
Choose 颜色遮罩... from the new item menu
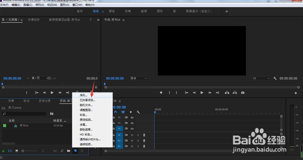(92, 130)
